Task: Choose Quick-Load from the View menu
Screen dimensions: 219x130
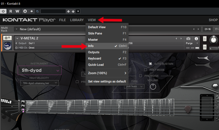Action: 107,65
